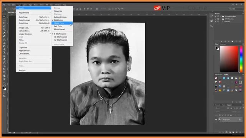The image size is (246, 138).
Task: Select the Lasso tool
Action: 4,23
